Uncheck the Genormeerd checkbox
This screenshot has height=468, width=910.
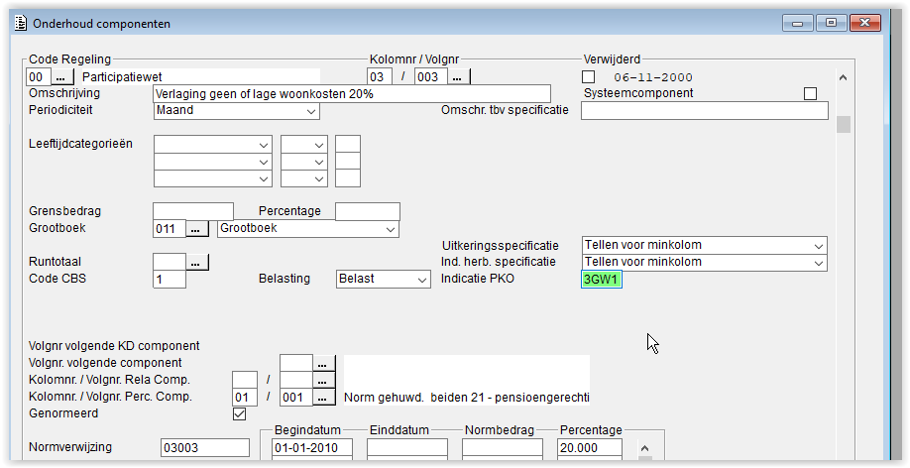point(239,414)
